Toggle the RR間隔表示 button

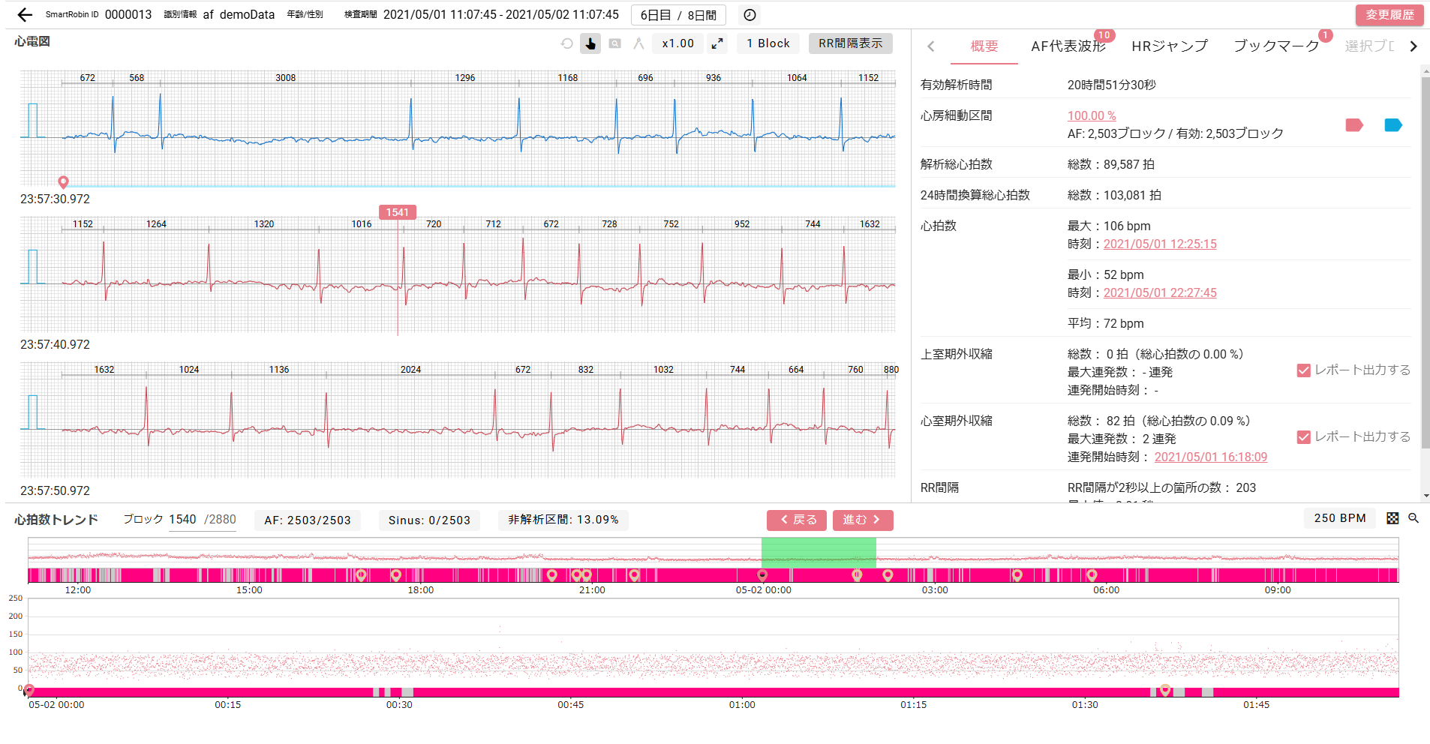pyautogui.click(x=850, y=43)
